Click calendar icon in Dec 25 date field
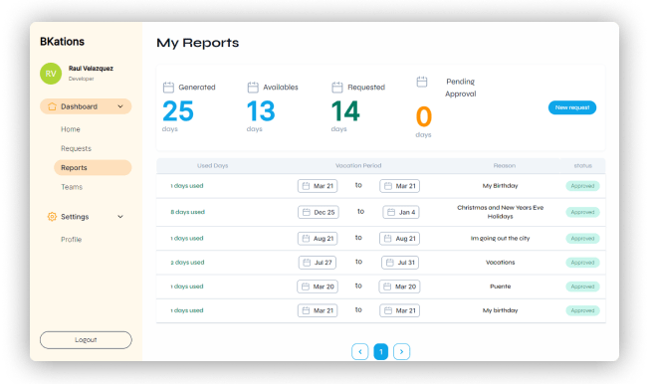649x384 pixels. (307, 212)
